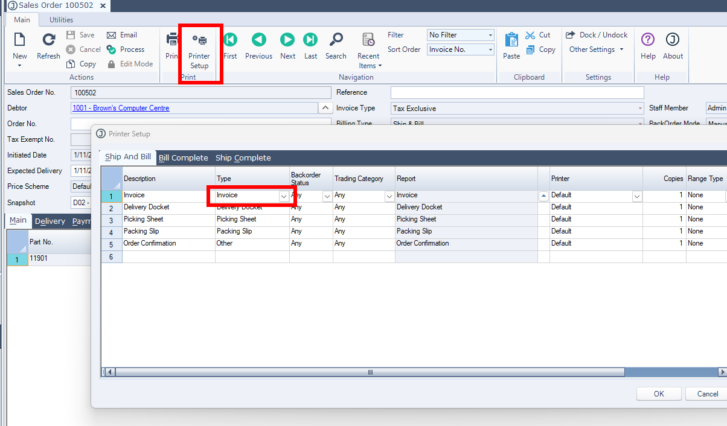
Task: Navigate to the Previous record
Action: pos(258,40)
